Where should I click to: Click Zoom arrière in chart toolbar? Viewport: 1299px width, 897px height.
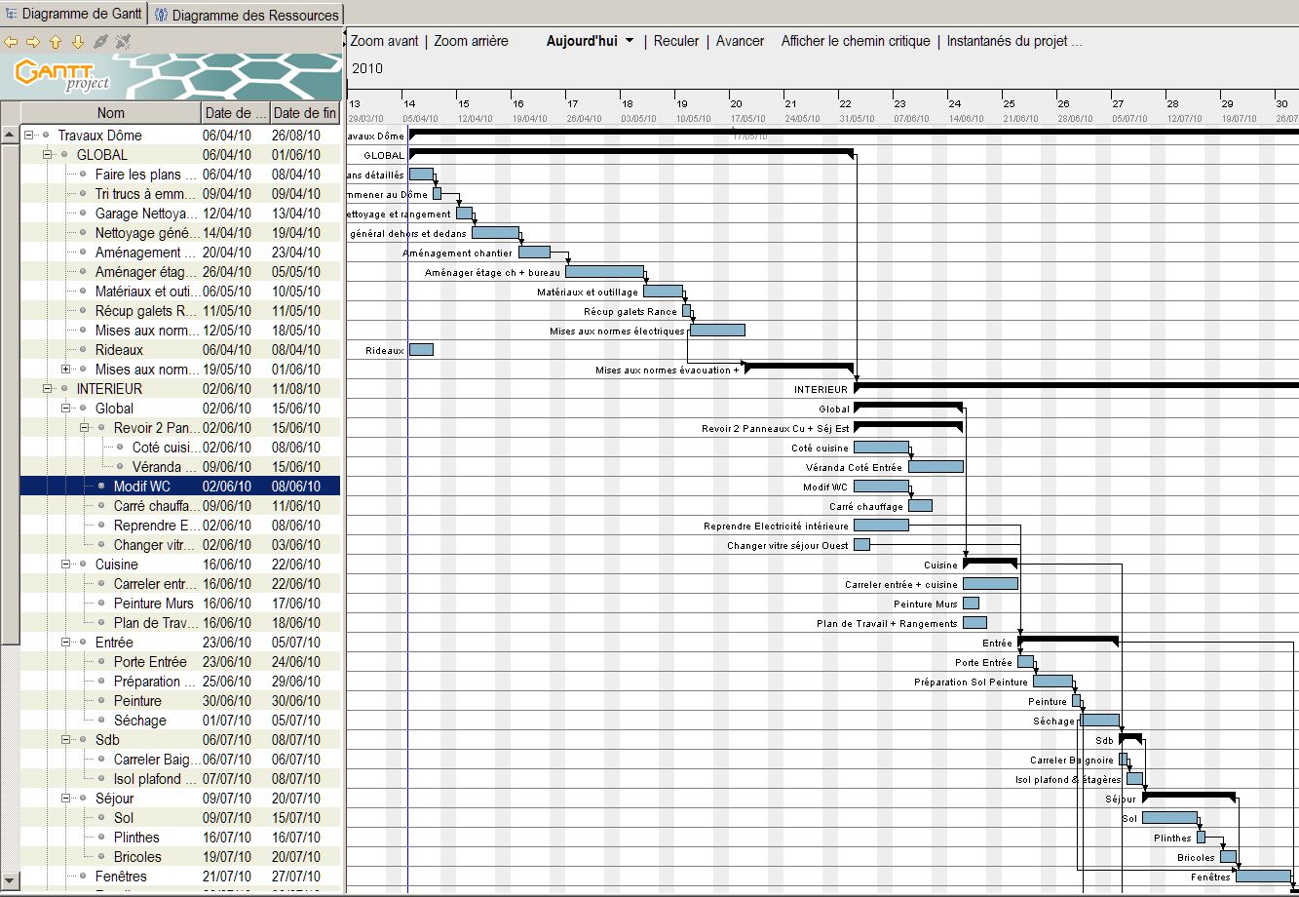pyautogui.click(x=471, y=41)
